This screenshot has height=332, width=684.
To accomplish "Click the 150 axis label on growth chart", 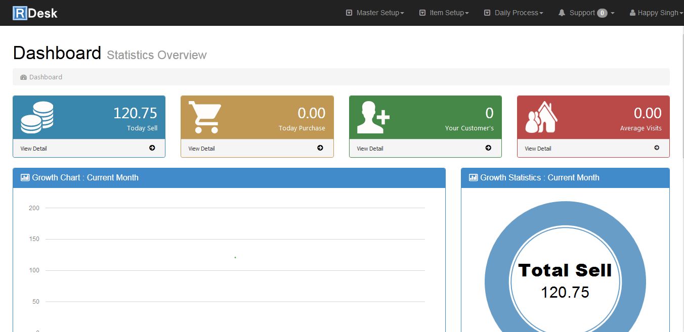I will coord(34,239).
